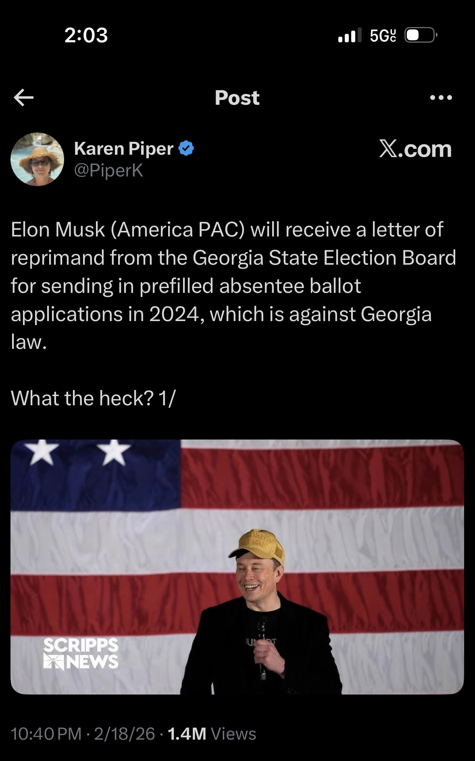Tap the status bar clock 2:03
The height and width of the screenshot is (761, 475).
[x=86, y=35]
